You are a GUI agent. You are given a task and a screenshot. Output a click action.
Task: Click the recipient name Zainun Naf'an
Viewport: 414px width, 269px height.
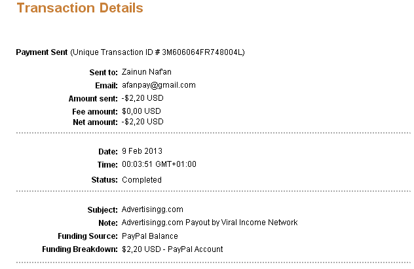pyautogui.click(x=147, y=72)
